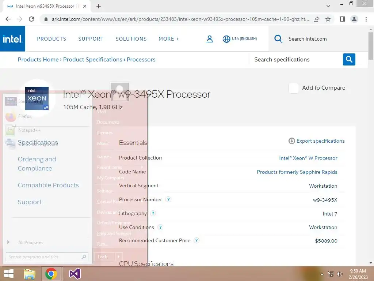View site security lock info

point(46,19)
